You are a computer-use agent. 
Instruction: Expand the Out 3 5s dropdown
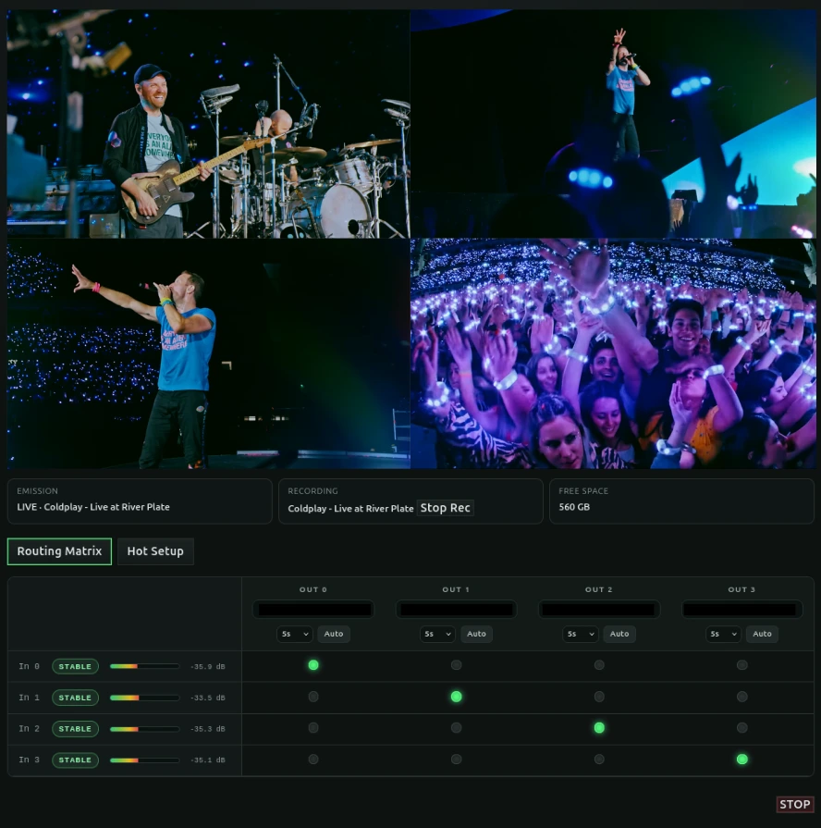tap(723, 635)
